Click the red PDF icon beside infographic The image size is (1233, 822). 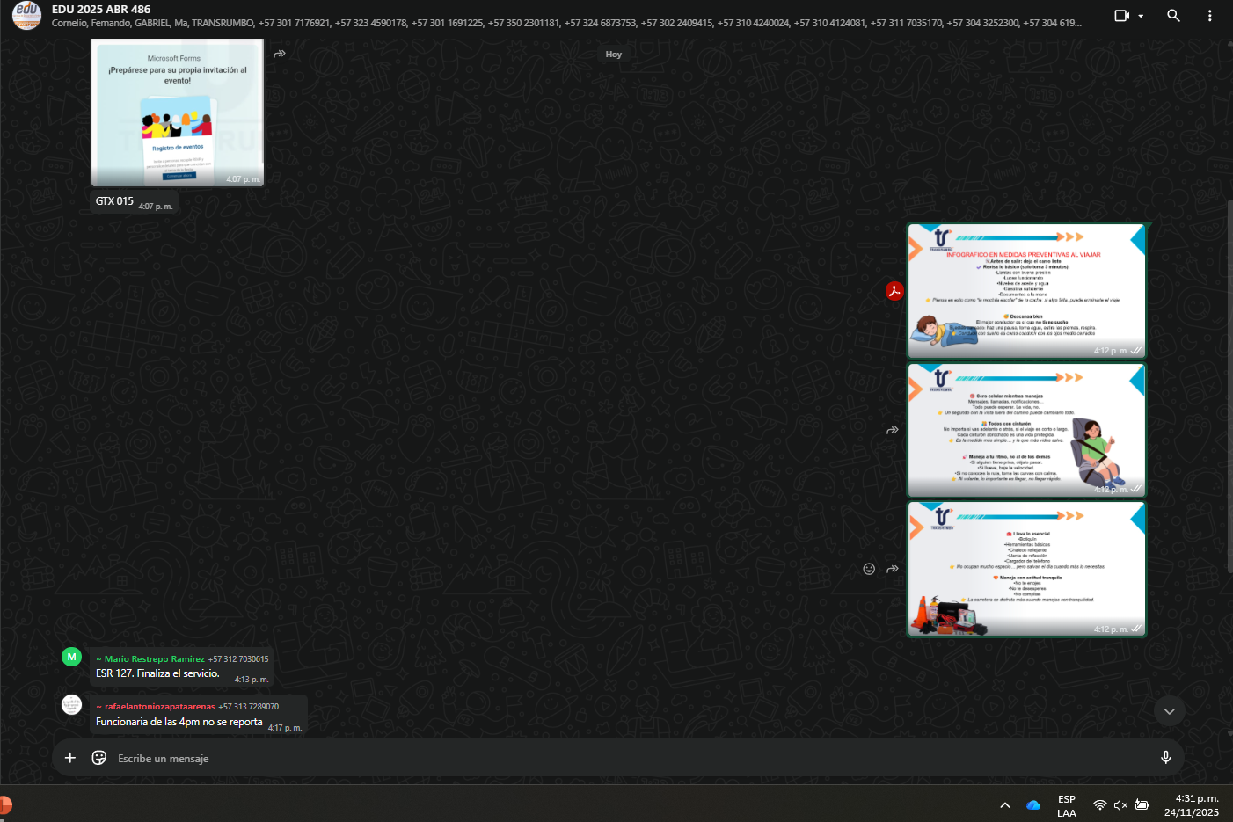pyautogui.click(x=894, y=291)
